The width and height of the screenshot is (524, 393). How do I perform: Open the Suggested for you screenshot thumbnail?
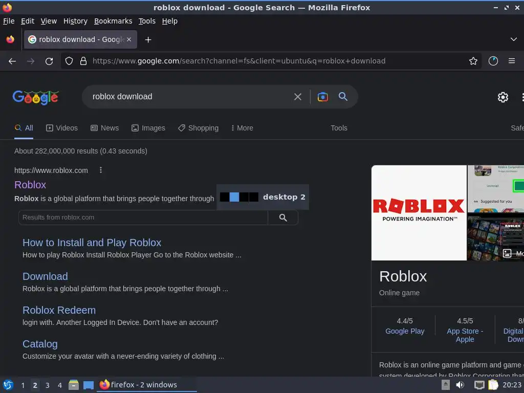tap(495, 189)
